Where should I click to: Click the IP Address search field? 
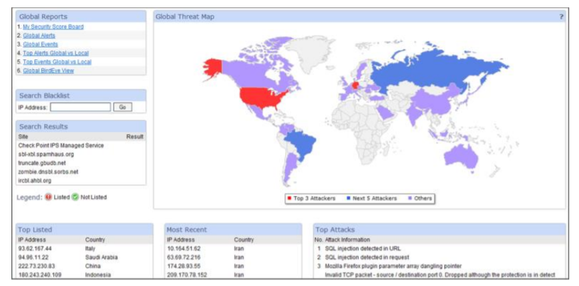point(80,107)
